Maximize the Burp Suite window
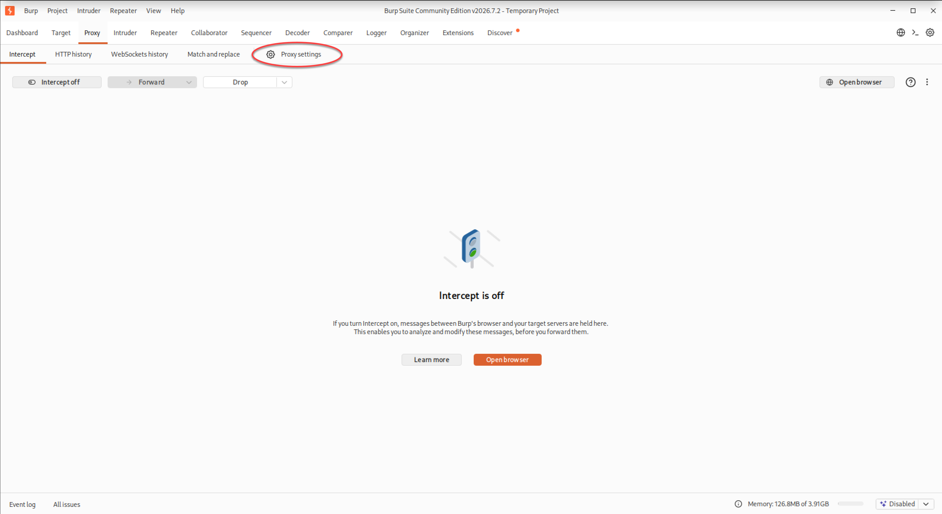The image size is (942, 514). tap(913, 11)
